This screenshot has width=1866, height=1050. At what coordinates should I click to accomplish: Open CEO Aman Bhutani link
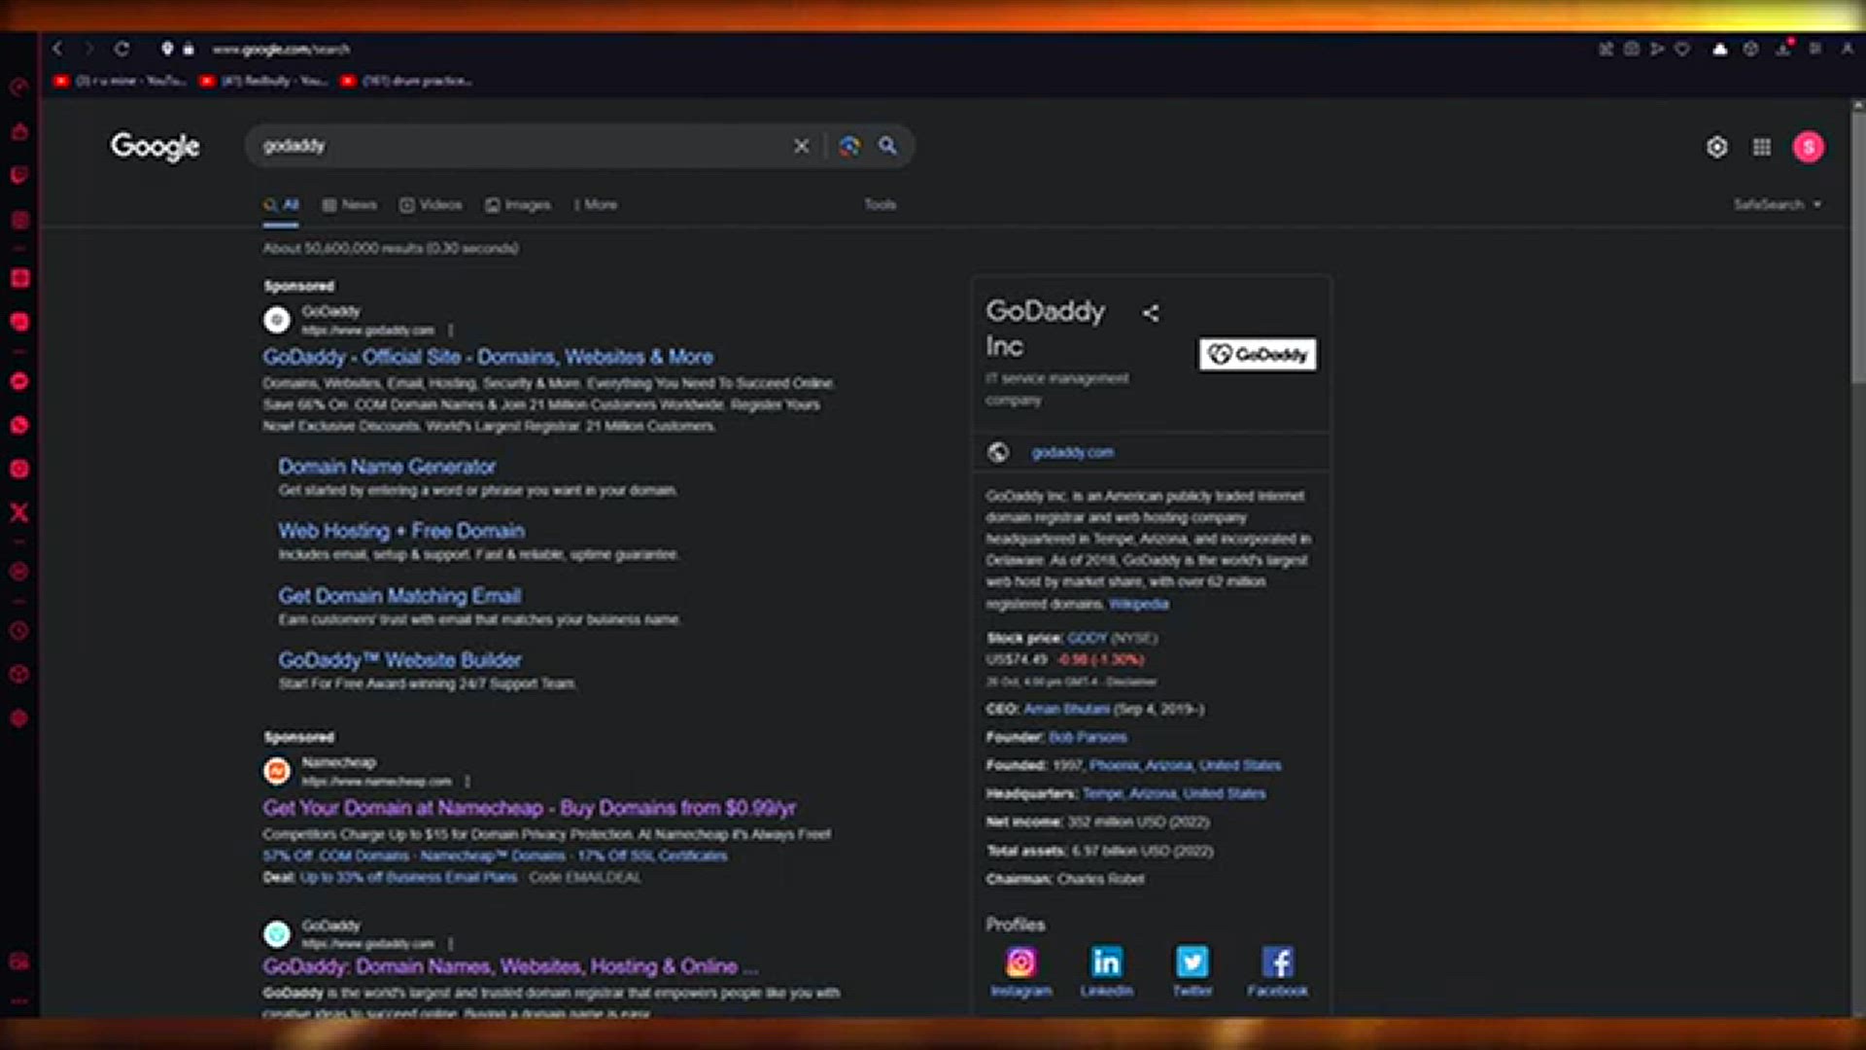(x=1066, y=709)
